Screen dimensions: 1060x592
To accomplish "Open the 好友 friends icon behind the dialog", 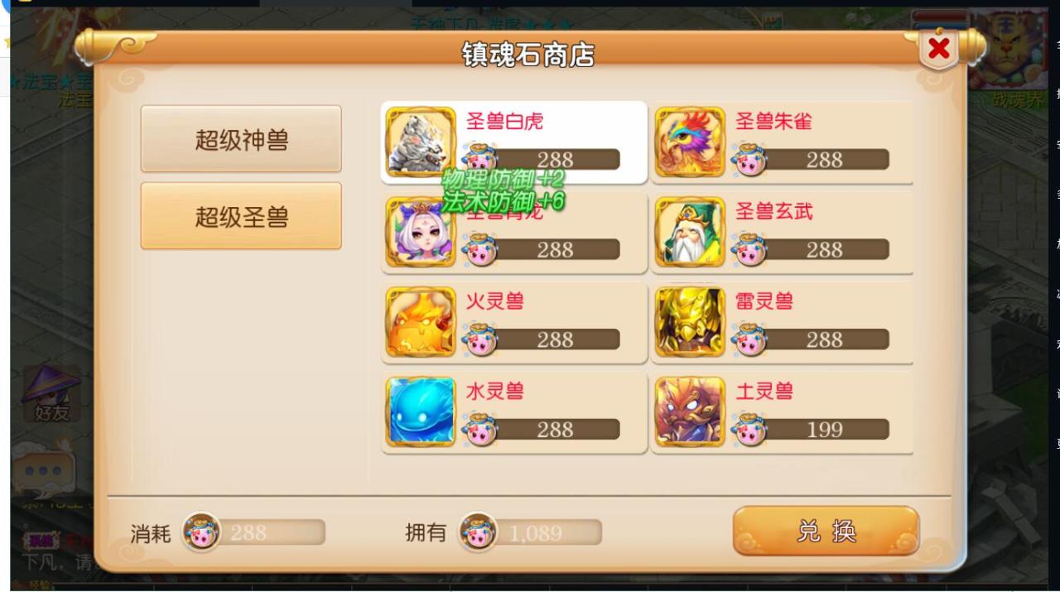I will [x=51, y=394].
